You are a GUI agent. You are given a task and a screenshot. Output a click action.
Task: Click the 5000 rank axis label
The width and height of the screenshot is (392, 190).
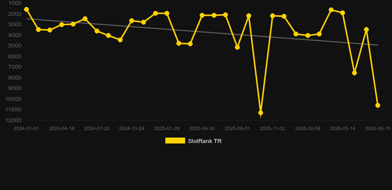click(x=15, y=46)
